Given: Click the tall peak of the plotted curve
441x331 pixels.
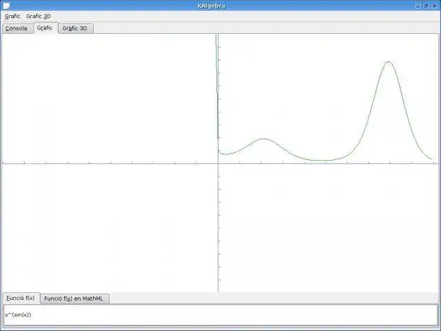Looking at the screenshot, I should pyautogui.click(x=389, y=61).
